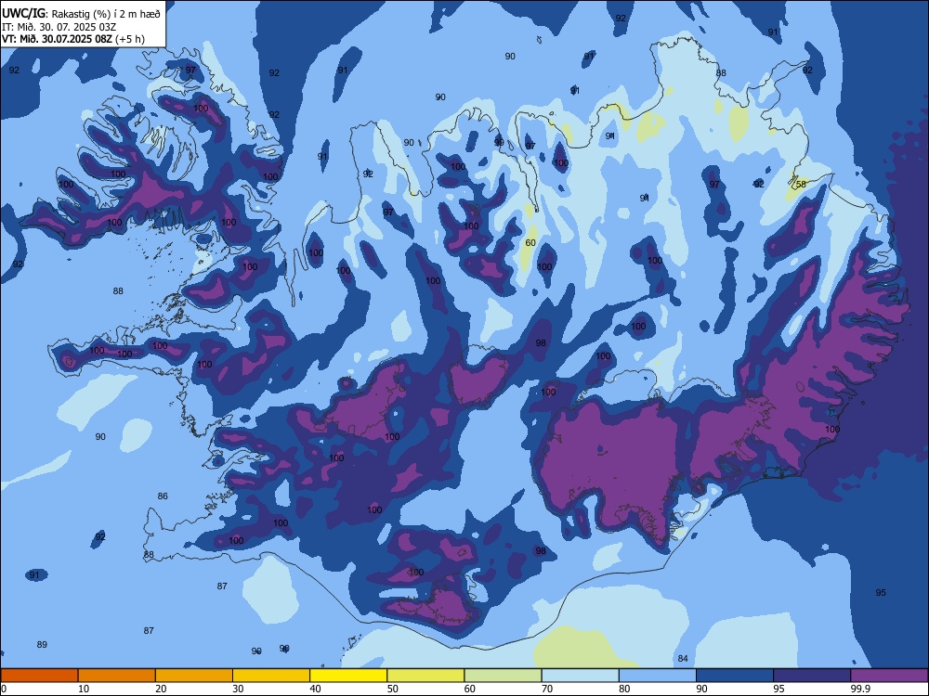
Task: Click the pale yellow 50–60 legend swatch
Action: (426, 676)
